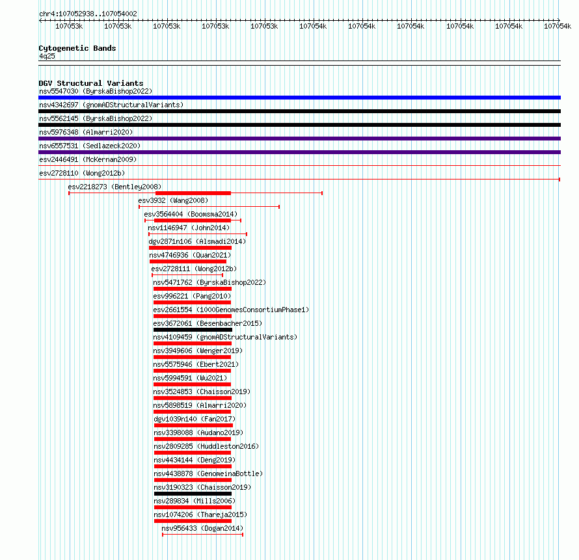
Task: Click the red bar of esv2218273
Action: pyautogui.click(x=193, y=193)
